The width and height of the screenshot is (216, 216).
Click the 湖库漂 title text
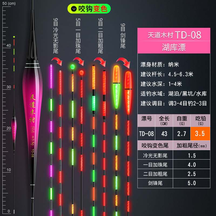174,47
